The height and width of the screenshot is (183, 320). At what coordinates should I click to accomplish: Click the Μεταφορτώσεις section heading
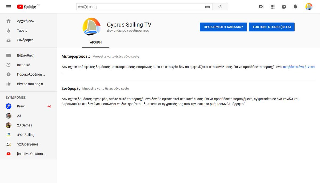(x=76, y=56)
